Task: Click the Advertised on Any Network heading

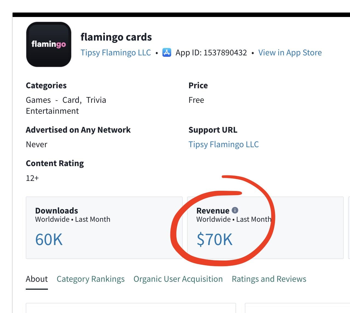Action: [x=78, y=130]
